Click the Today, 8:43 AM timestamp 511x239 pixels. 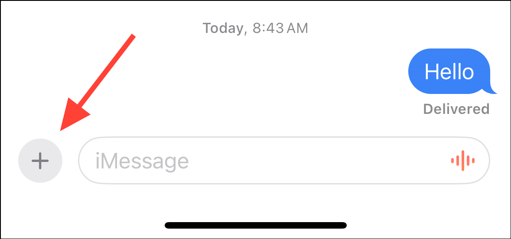tap(255, 28)
